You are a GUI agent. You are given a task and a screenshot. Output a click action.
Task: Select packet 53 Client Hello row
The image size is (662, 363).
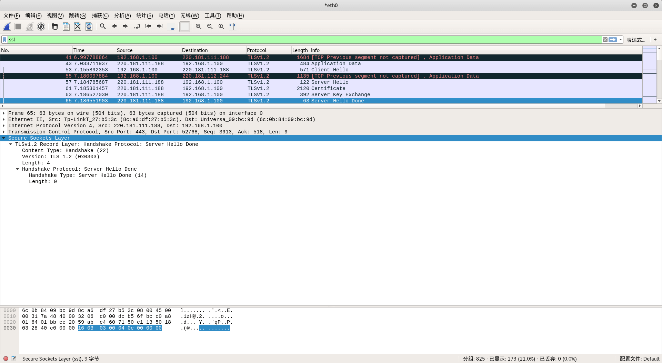pyautogui.click(x=321, y=70)
